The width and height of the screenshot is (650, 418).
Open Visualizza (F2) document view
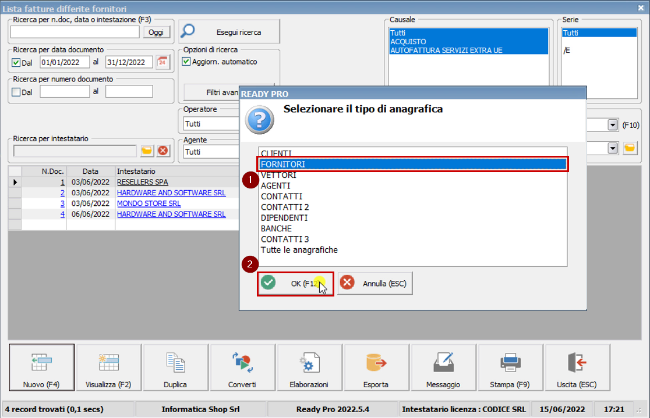tap(108, 367)
